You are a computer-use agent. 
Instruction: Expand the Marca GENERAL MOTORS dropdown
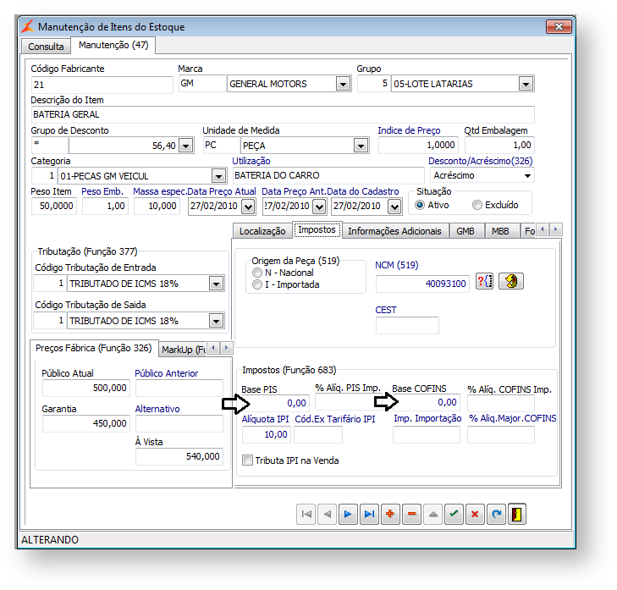(x=343, y=84)
